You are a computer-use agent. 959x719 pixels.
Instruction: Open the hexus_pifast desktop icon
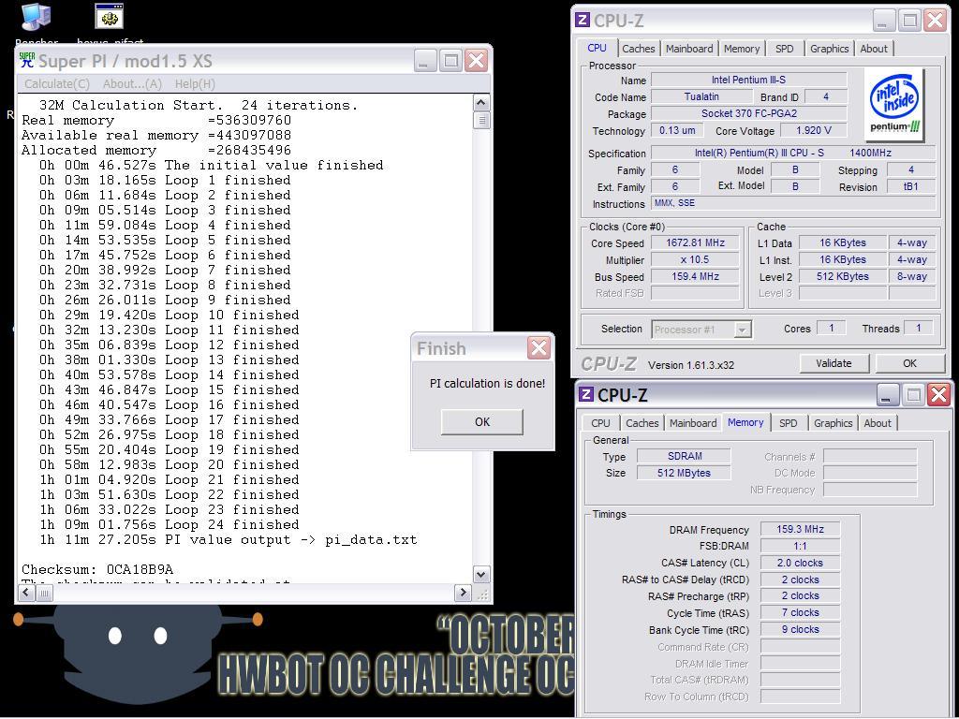coord(110,17)
